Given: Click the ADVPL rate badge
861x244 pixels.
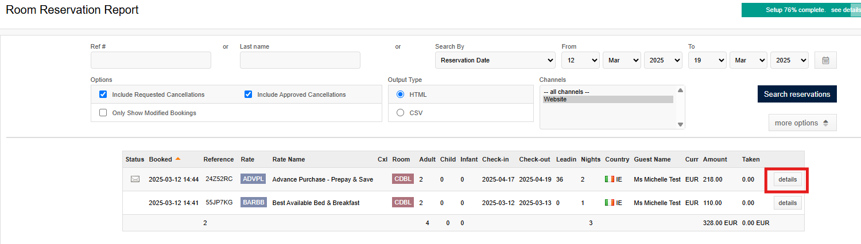Looking at the screenshot, I should coord(253,179).
